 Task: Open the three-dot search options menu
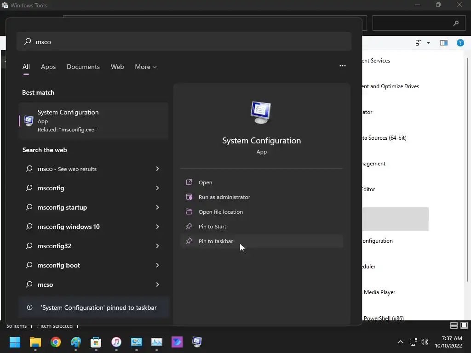coord(342,66)
